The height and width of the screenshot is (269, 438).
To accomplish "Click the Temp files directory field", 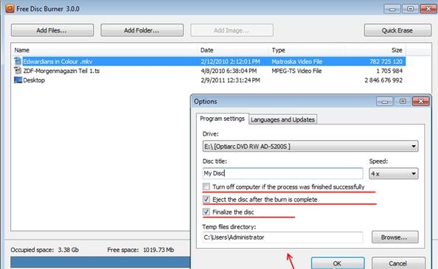I will pos(282,237).
